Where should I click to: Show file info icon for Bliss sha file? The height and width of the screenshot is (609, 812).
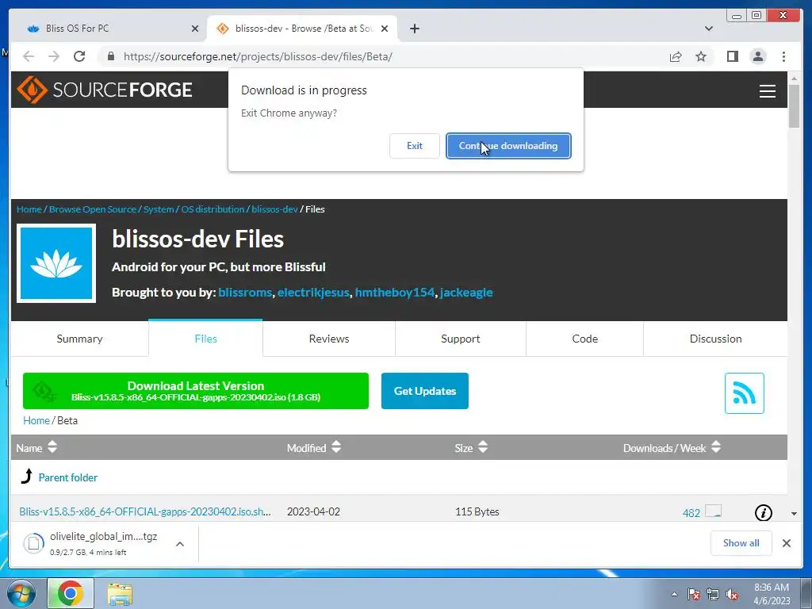(764, 513)
